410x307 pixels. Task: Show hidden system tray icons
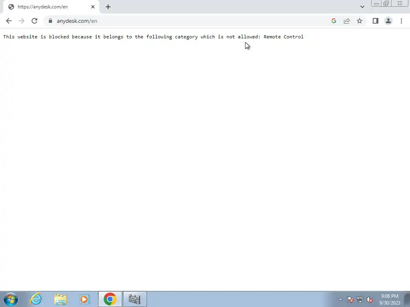click(x=340, y=299)
